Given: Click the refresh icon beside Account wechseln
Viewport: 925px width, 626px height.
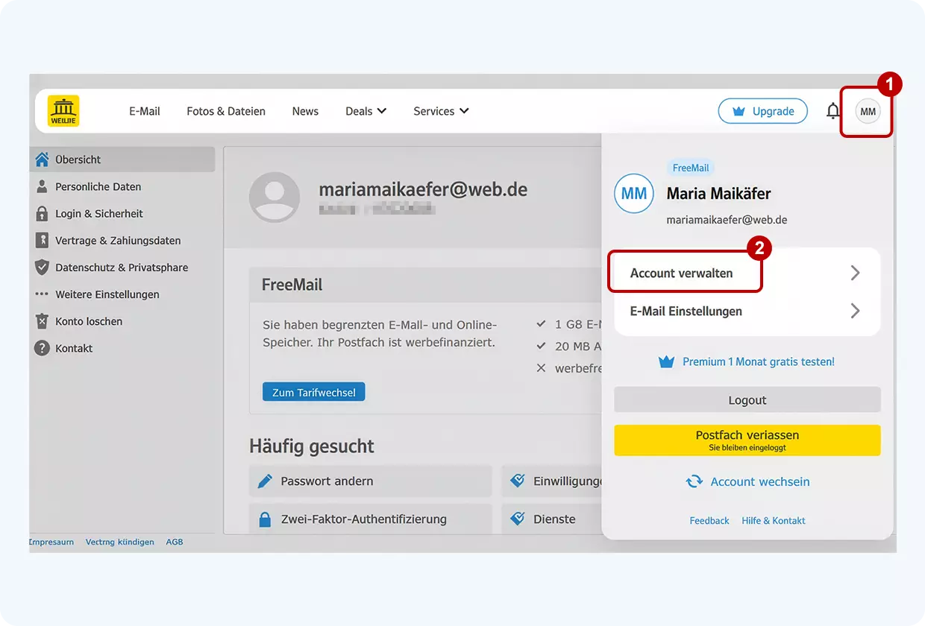Looking at the screenshot, I should [x=694, y=481].
